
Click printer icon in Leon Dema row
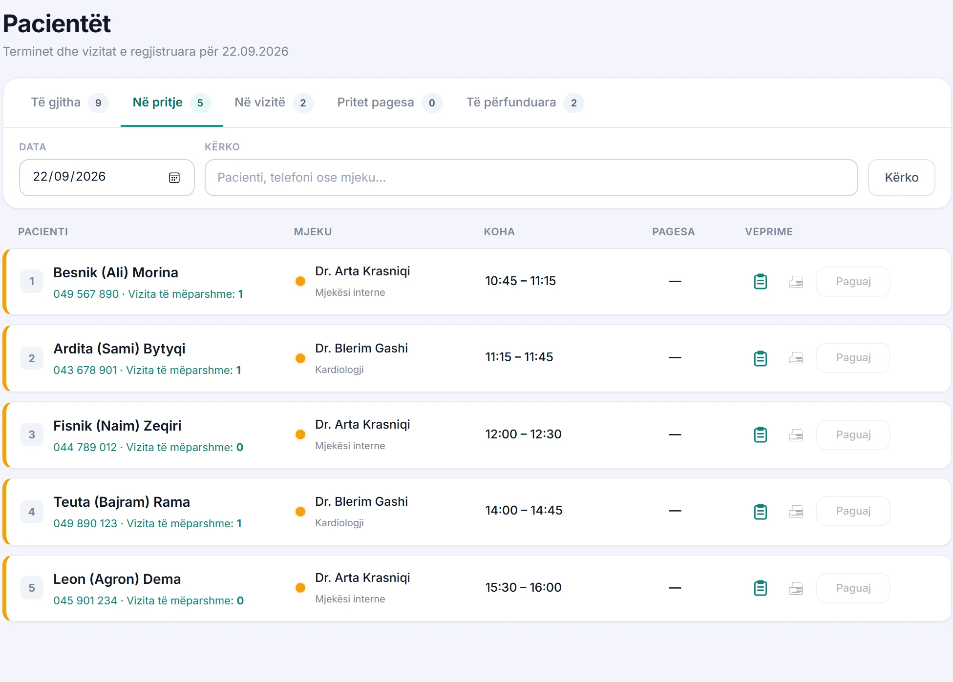click(x=796, y=588)
